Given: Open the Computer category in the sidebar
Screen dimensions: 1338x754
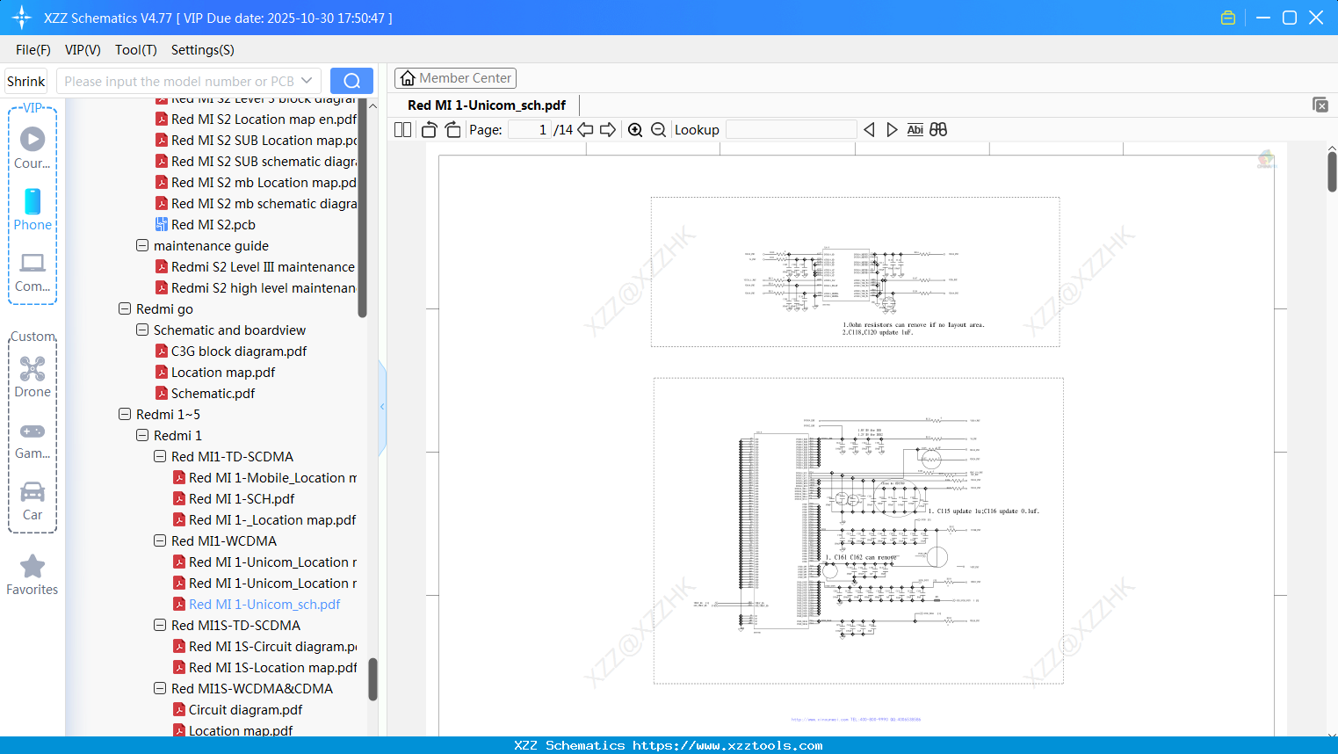Looking at the screenshot, I should tap(33, 272).
